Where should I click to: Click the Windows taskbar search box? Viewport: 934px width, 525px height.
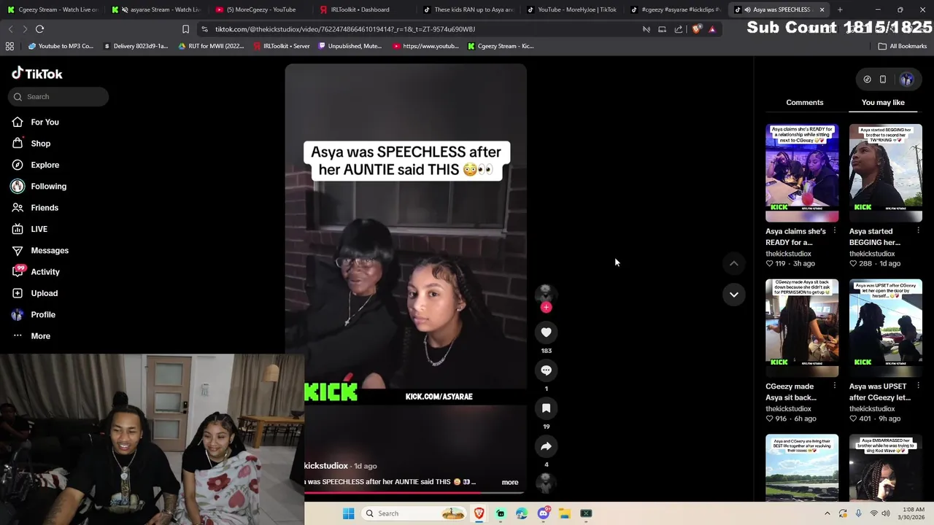414,513
